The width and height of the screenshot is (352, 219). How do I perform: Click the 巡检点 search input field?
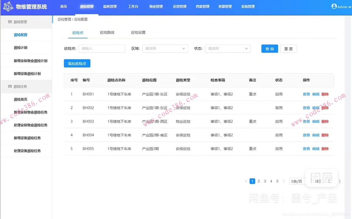coord(102,49)
